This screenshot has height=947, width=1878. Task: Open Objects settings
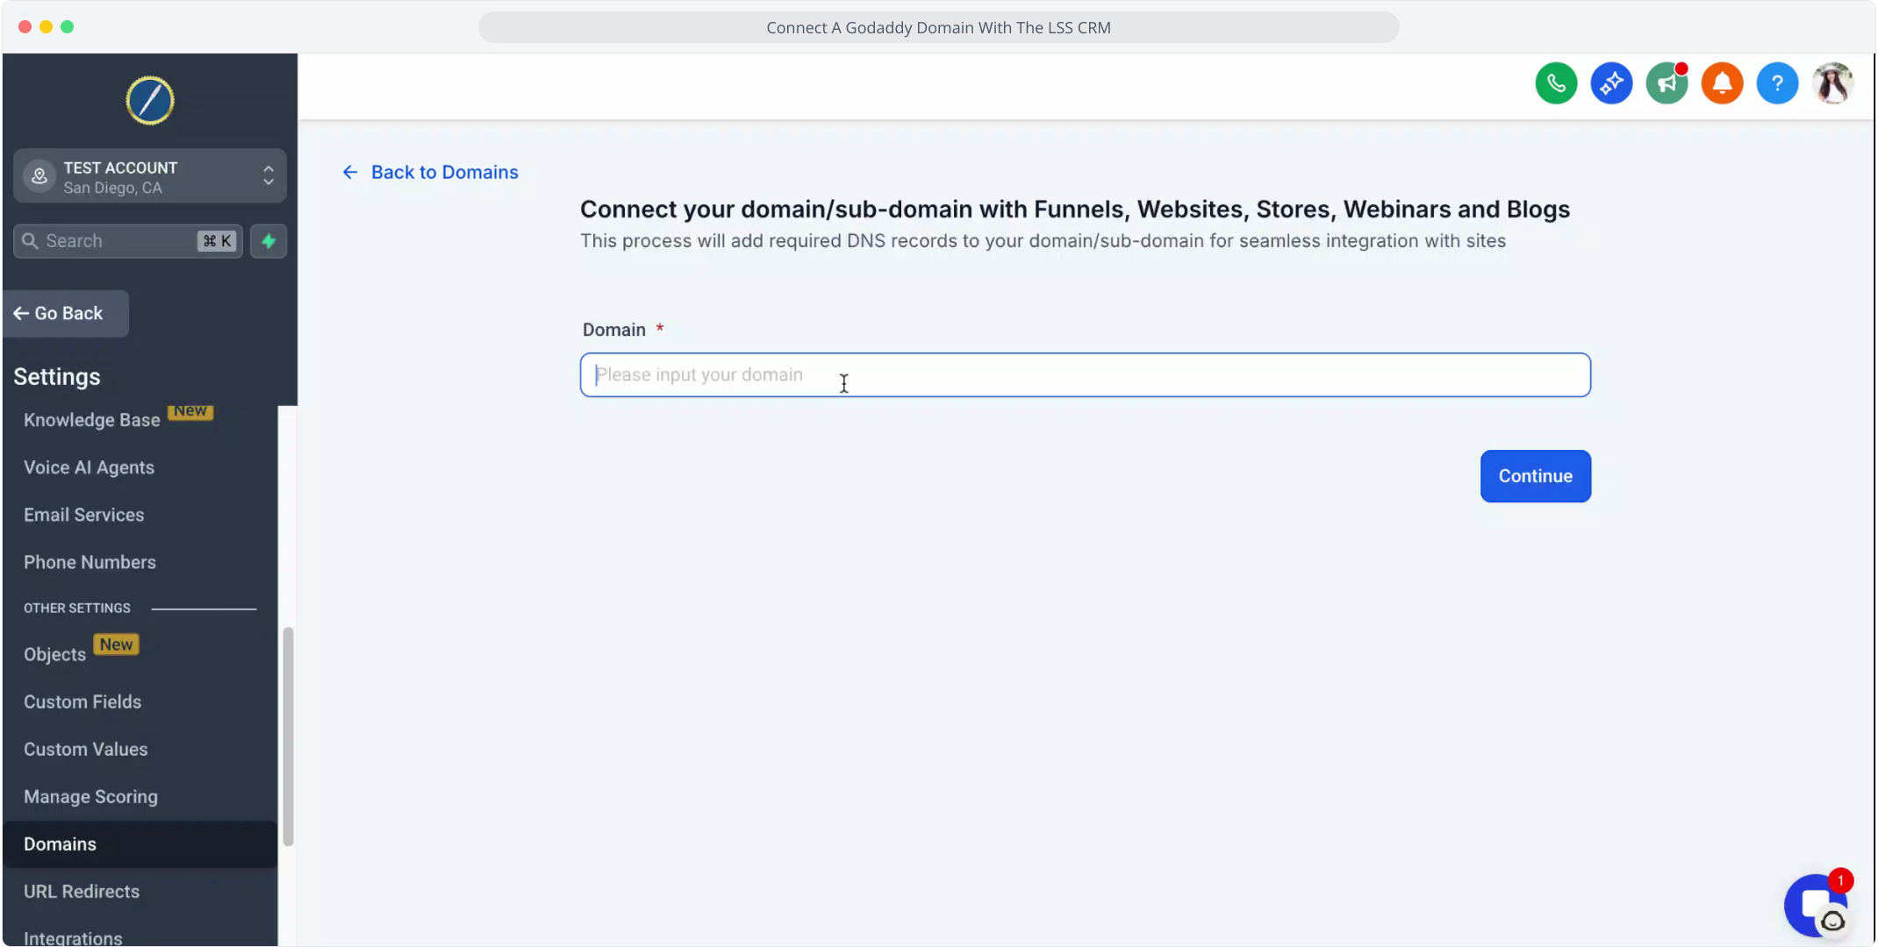[x=54, y=654]
